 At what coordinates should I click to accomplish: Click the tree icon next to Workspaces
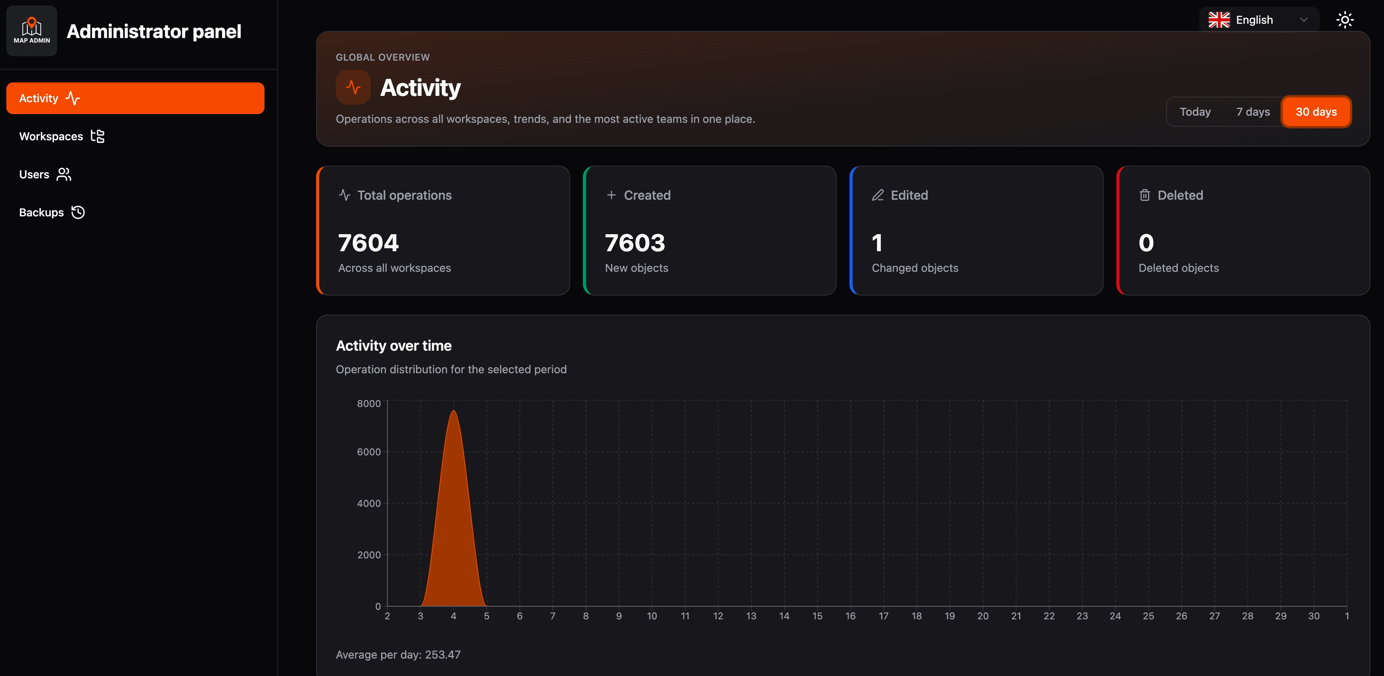[x=97, y=136]
